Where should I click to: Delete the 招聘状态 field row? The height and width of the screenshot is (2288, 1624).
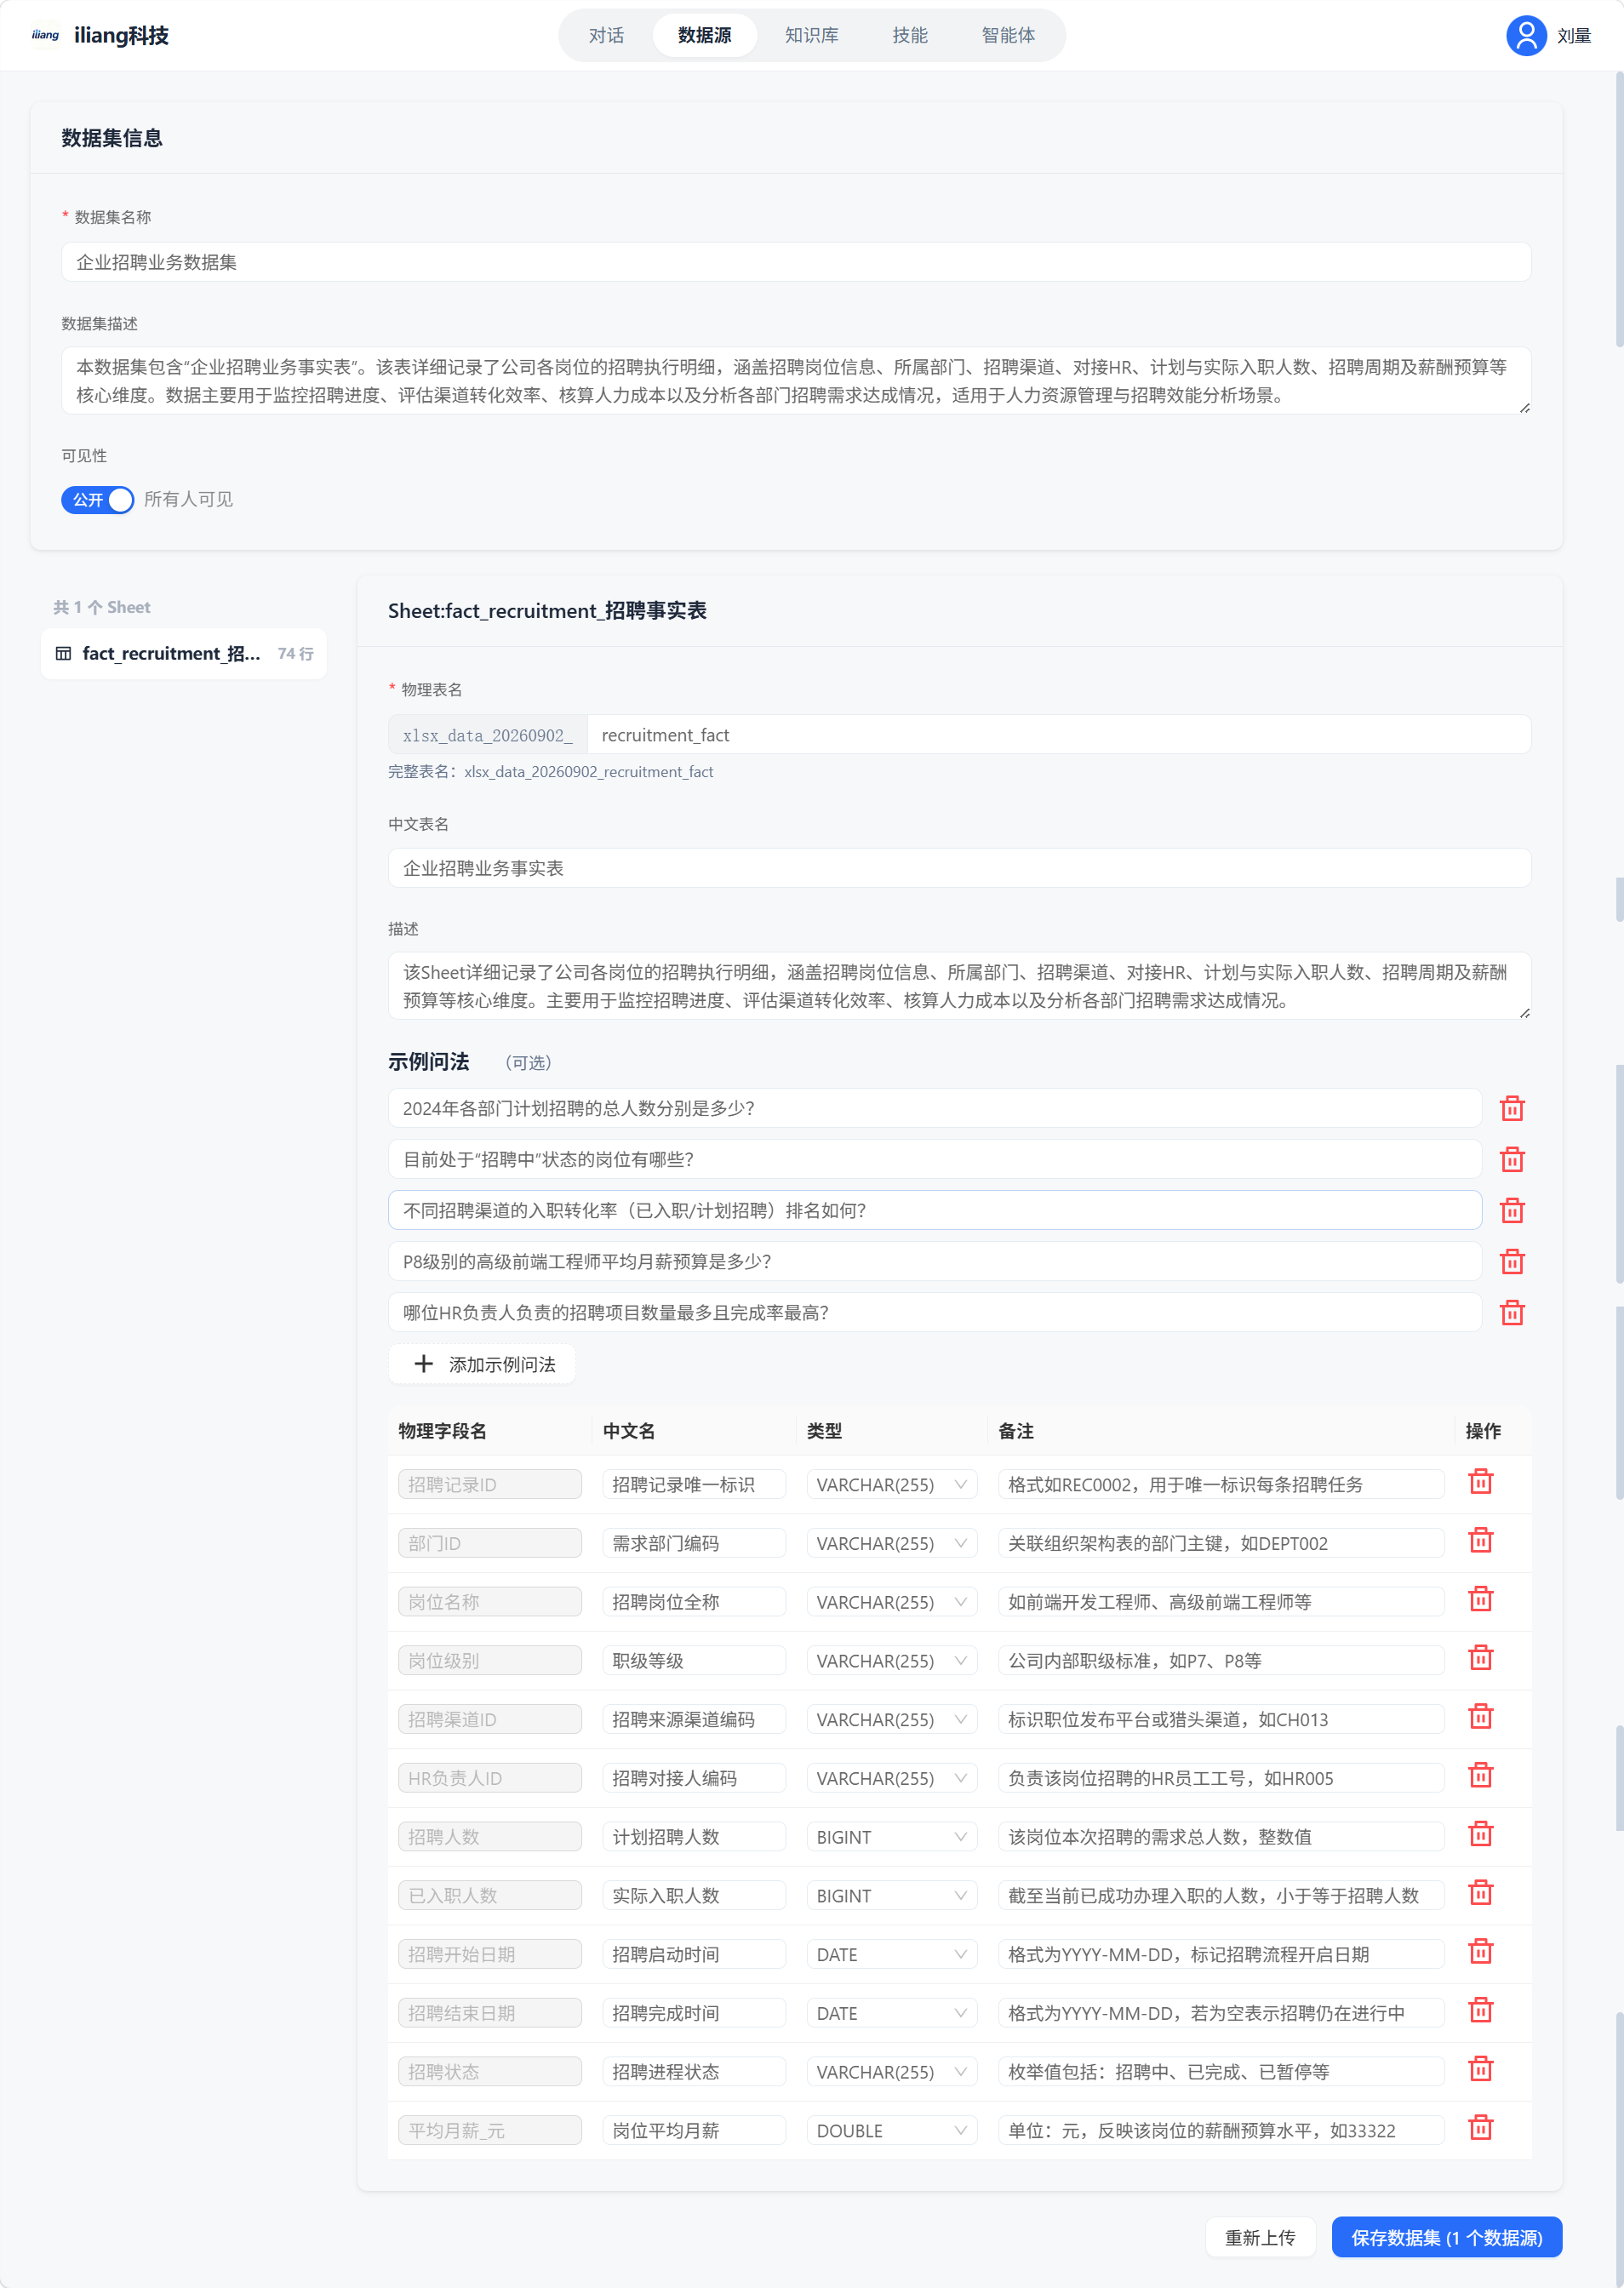pos(1480,2070)
